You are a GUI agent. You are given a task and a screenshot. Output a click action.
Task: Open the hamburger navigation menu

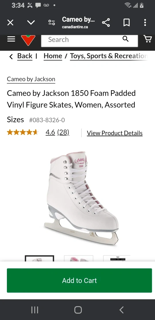pyautogui.click(x=11, y=39)
